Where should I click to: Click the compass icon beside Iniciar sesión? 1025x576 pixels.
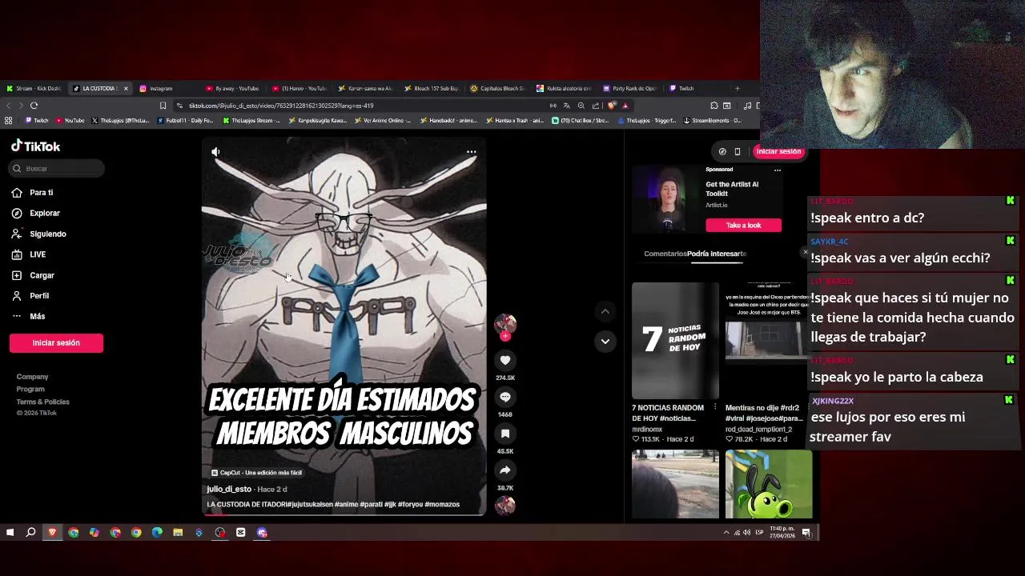point(722,151)
